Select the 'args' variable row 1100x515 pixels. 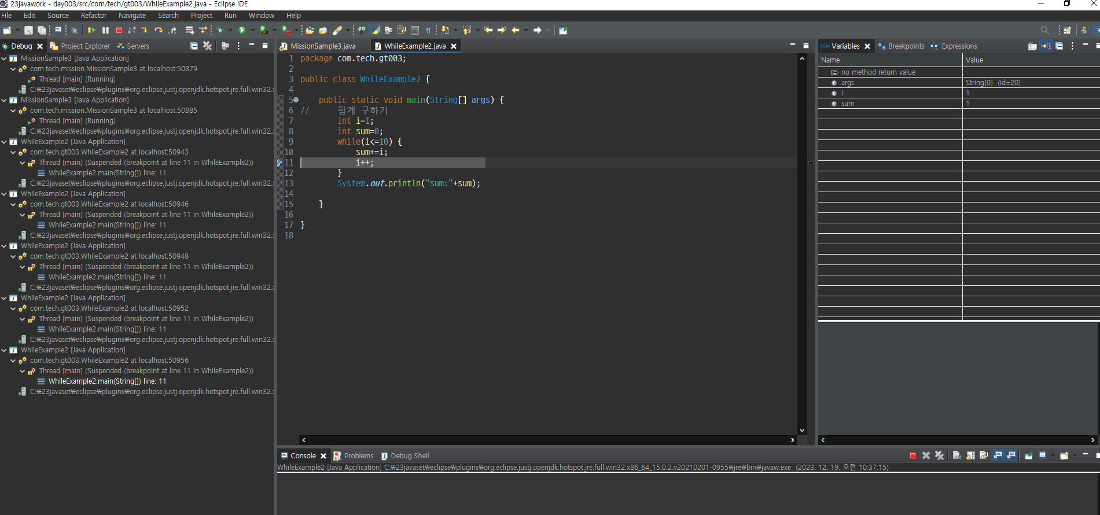[x=959, y=83]
